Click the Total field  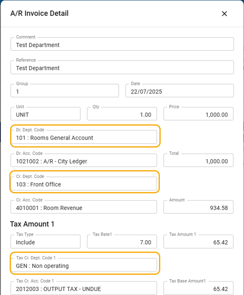[198, 161]
